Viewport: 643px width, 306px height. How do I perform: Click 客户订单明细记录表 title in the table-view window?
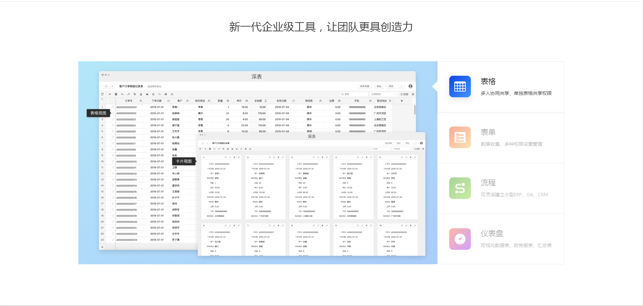(131, 87)
